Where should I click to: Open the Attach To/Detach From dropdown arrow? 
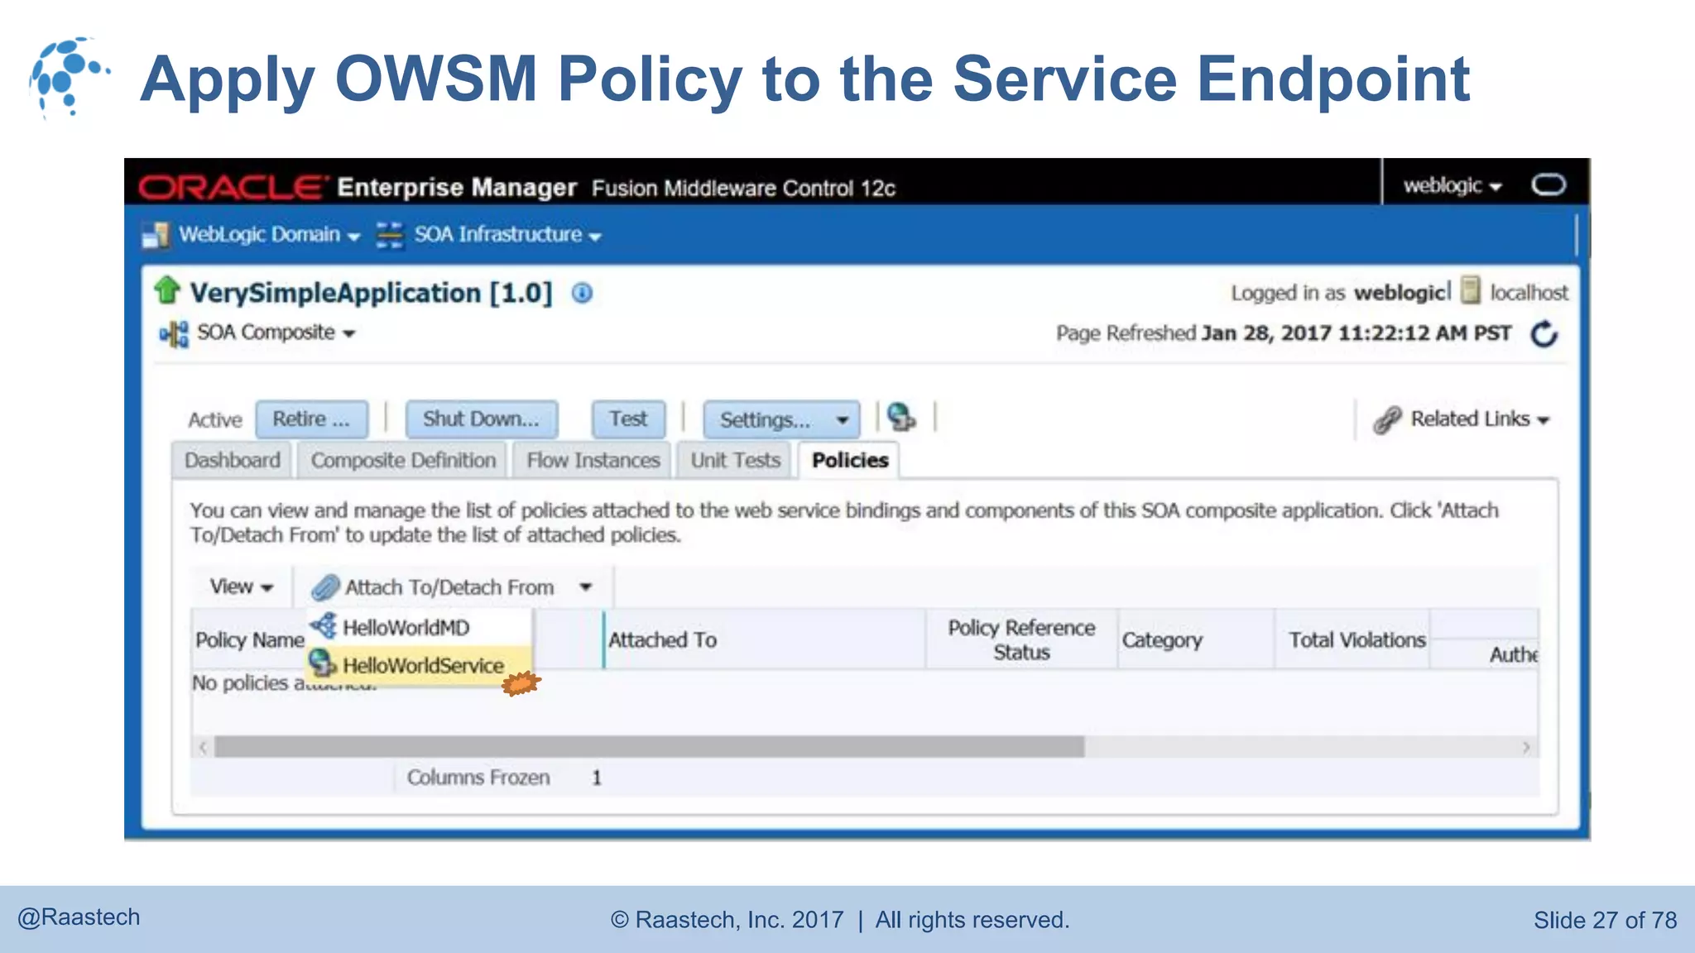click(x=586, y=587)
